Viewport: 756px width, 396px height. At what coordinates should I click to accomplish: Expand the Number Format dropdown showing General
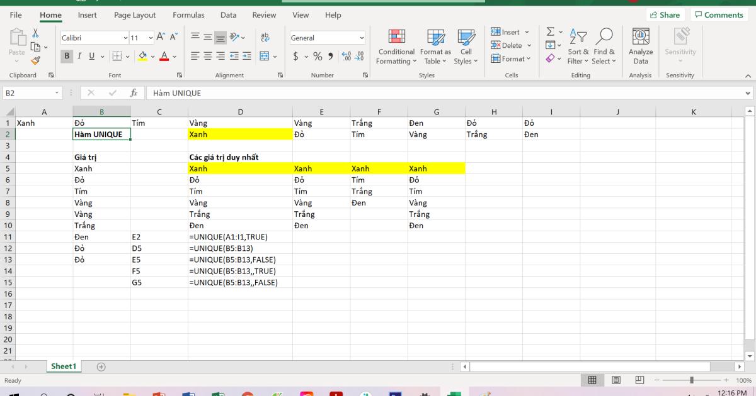coord(360,37)
